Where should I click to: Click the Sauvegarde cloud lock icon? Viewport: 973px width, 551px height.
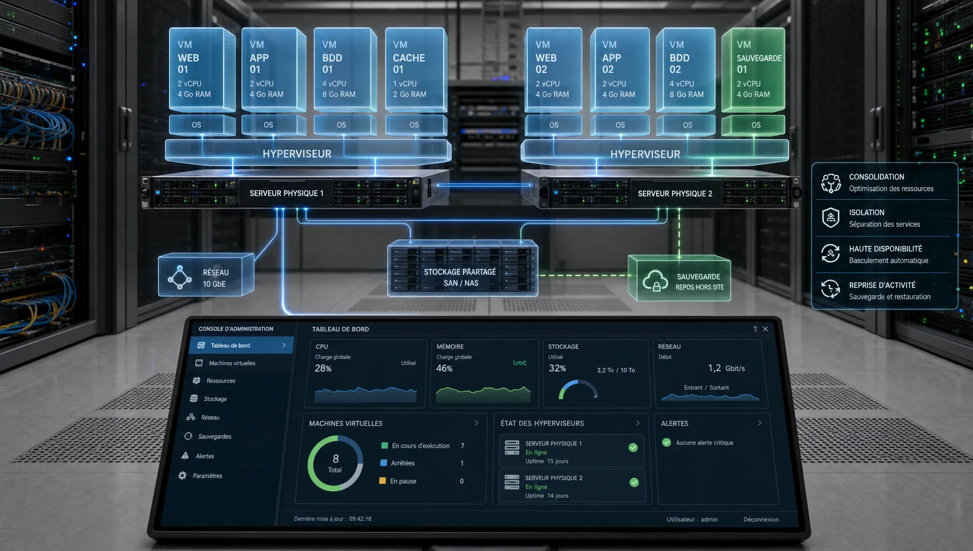click(655, 281)
